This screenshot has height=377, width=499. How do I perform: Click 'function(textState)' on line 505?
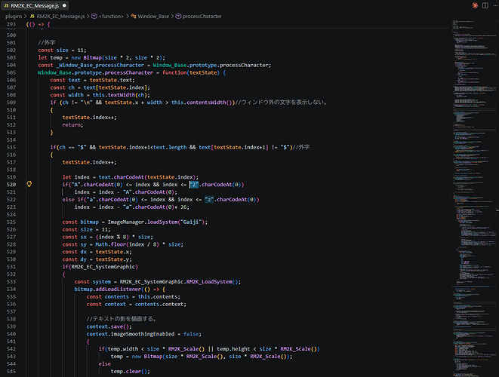click(x=191, y=72)
